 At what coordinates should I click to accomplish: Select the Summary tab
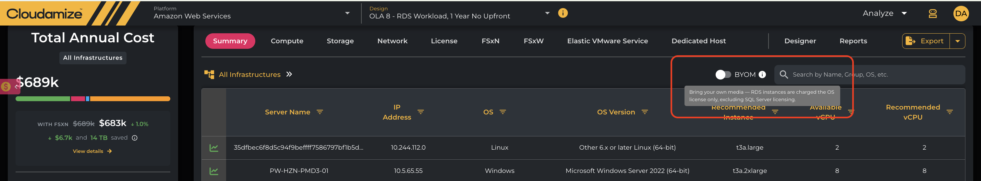(x=230, y=41)
